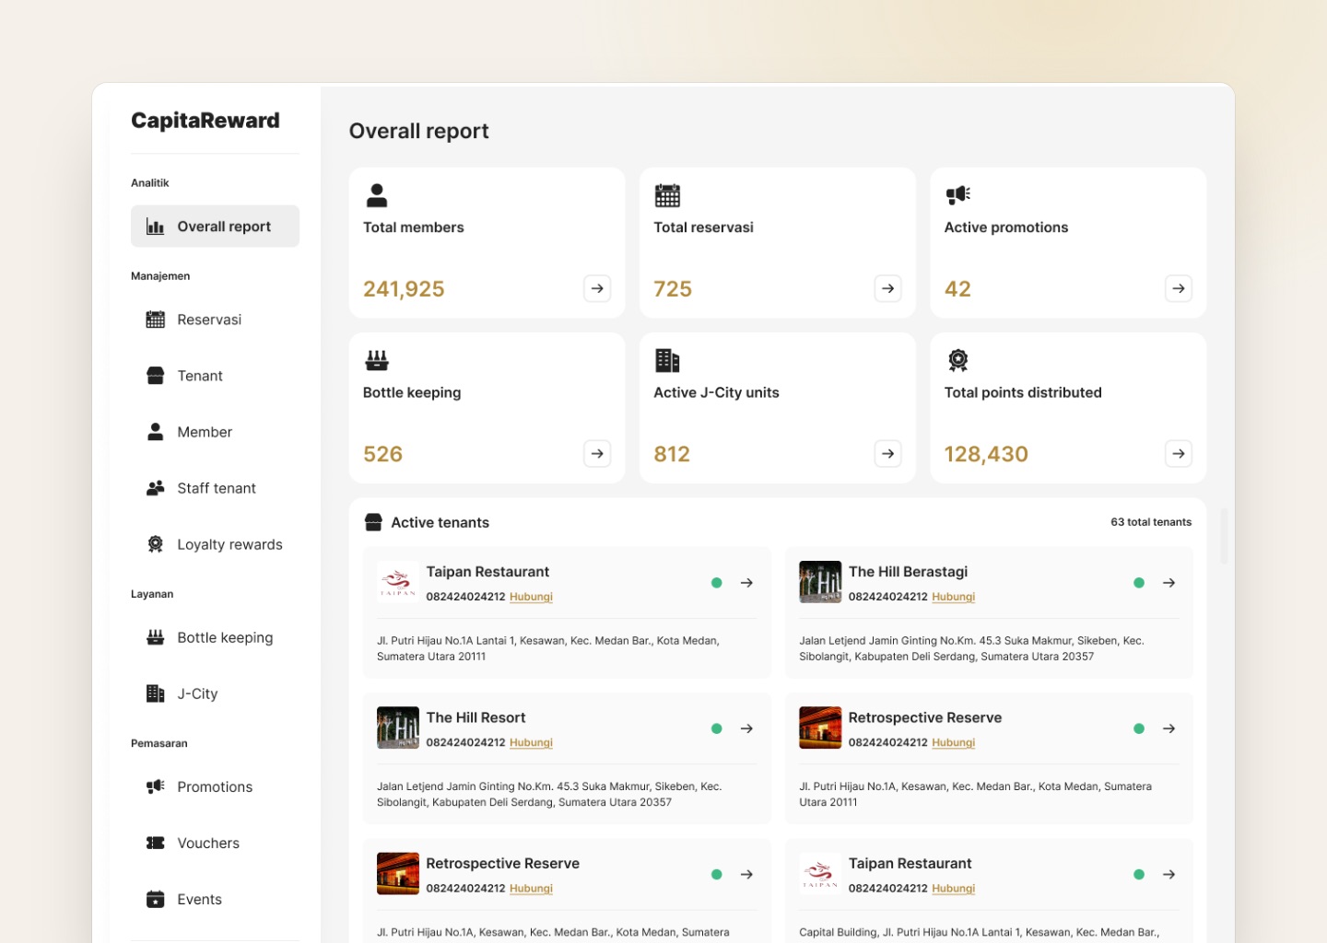Click Hubungi link for The Hill Berastagi
This screenshot has width=1327, height=943.
(x=953, y=597)
